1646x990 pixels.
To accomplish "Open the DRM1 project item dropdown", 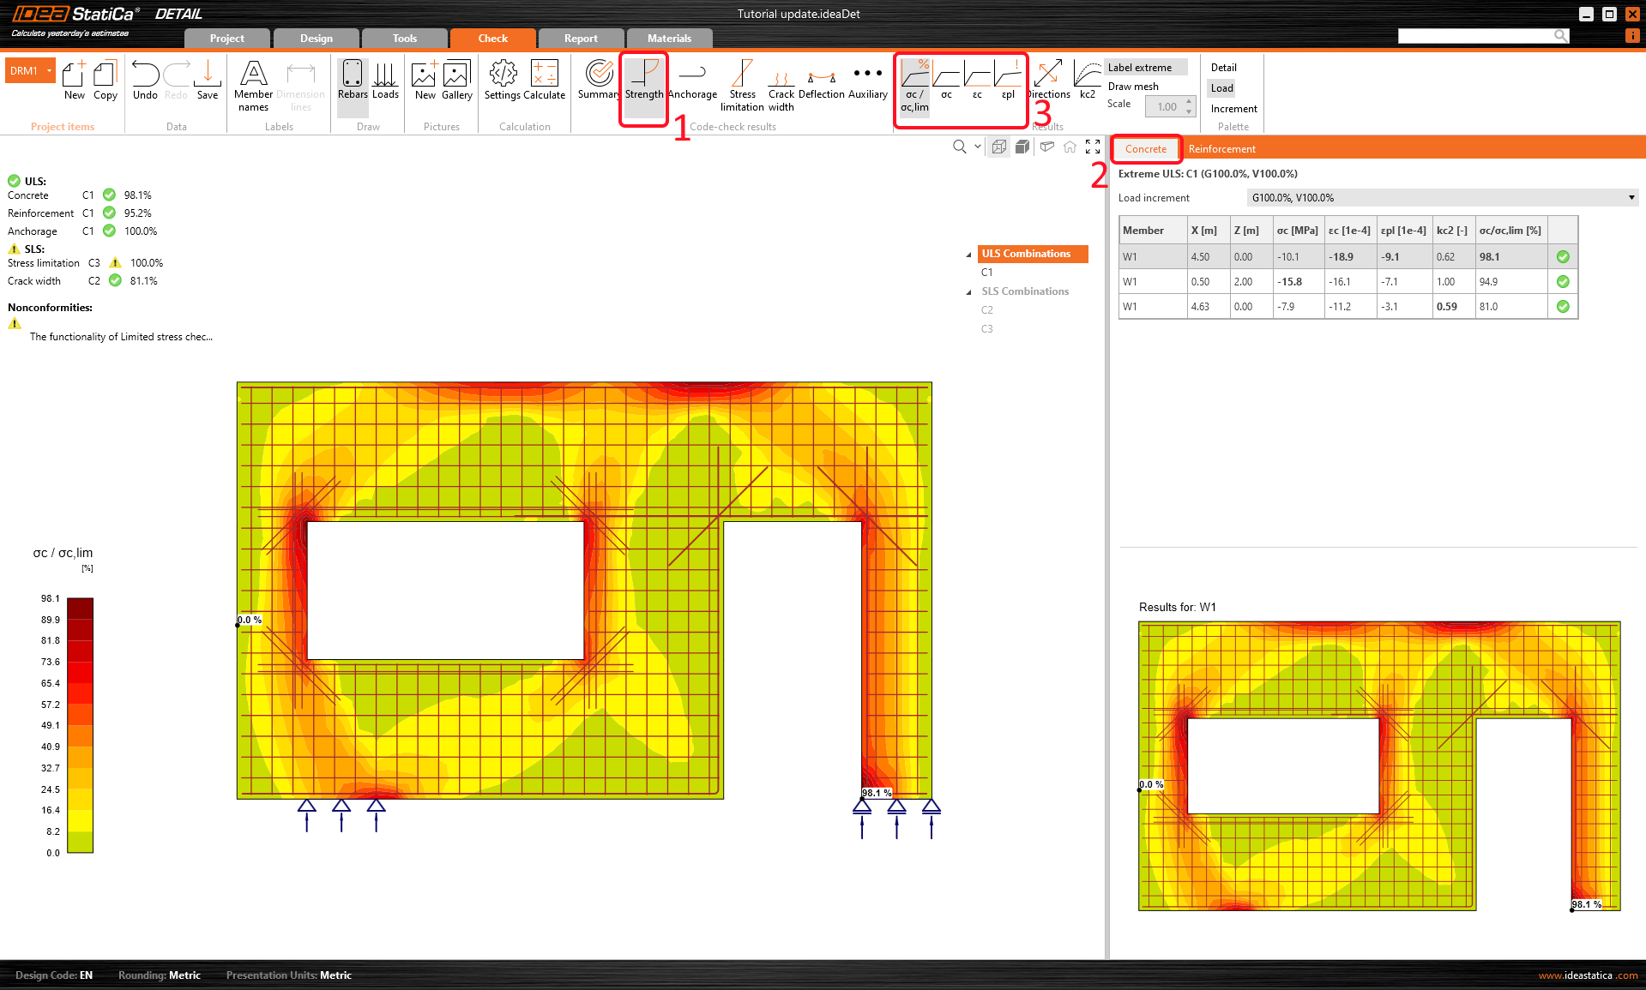I will 49,71.
